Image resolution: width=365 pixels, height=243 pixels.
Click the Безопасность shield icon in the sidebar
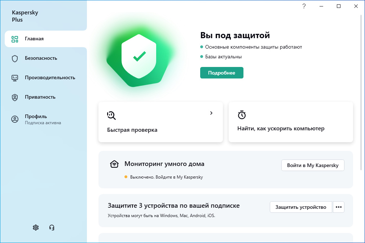pyautogui.click(x=15, y=58)
